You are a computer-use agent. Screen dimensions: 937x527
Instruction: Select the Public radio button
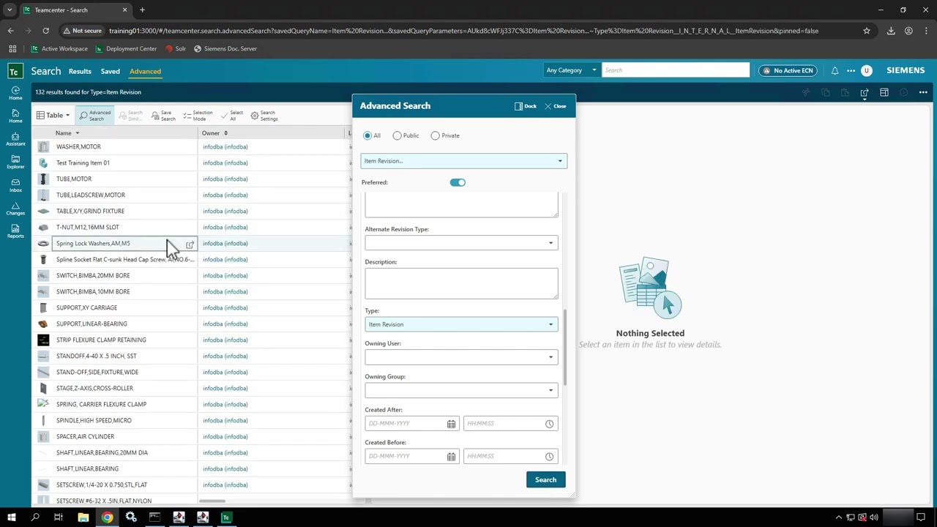tap(397, 135)
